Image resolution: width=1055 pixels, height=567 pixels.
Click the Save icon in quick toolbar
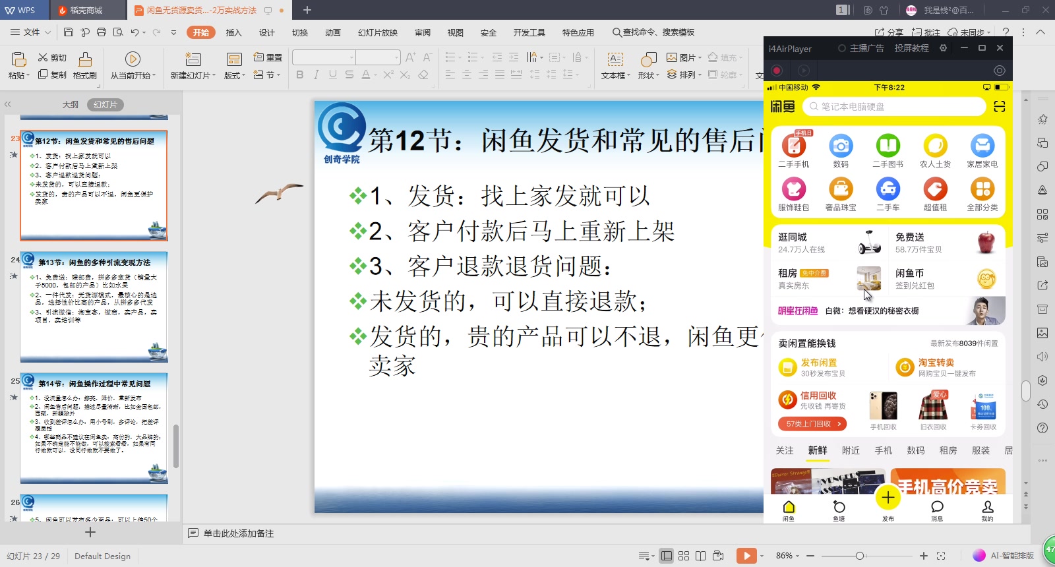69,32
